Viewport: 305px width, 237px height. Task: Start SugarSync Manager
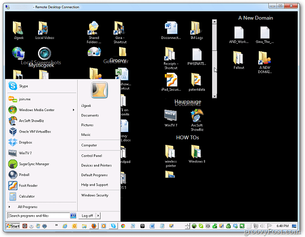(x=33, y=164)
